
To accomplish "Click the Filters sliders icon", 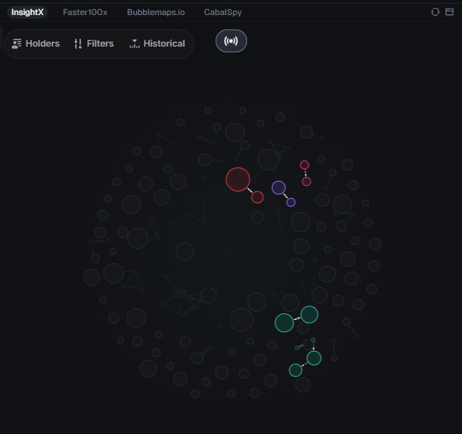I will [x=78, y=44].
